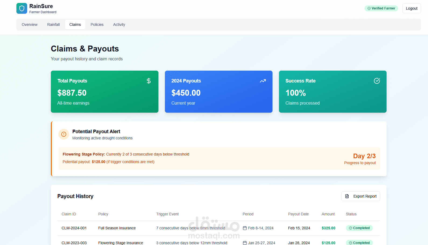This screenshot has width=428, height=245.
Task: Click the orange alert icon beside Potential Payout Alert
Action: (64, 134)
